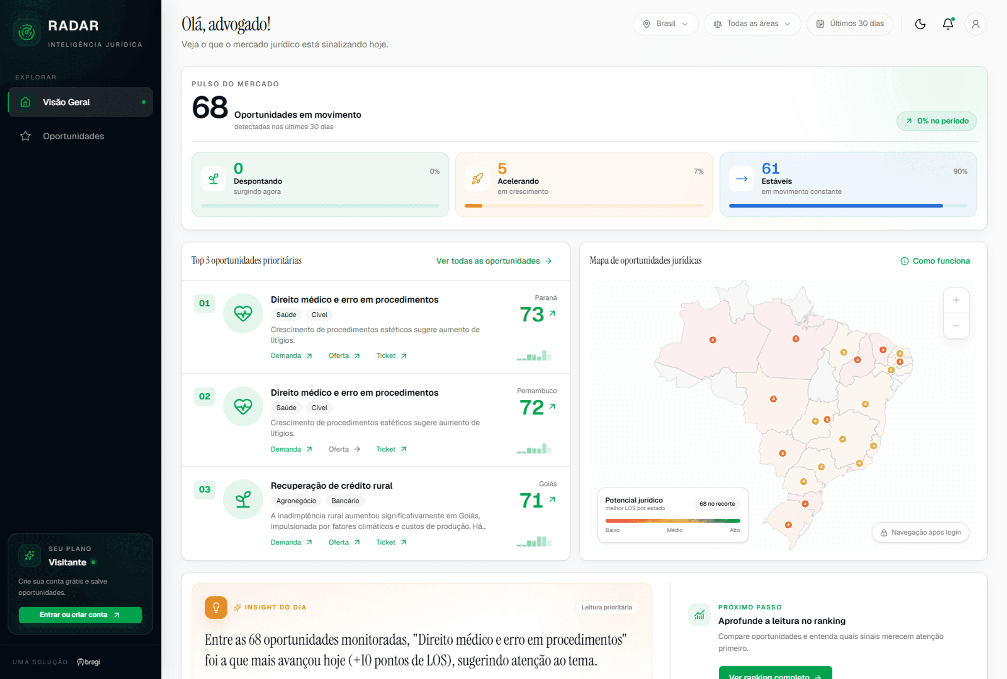Click the Saúde tag on opportunity 01
Screen dimensions: 1007x679
coord(286,315)
